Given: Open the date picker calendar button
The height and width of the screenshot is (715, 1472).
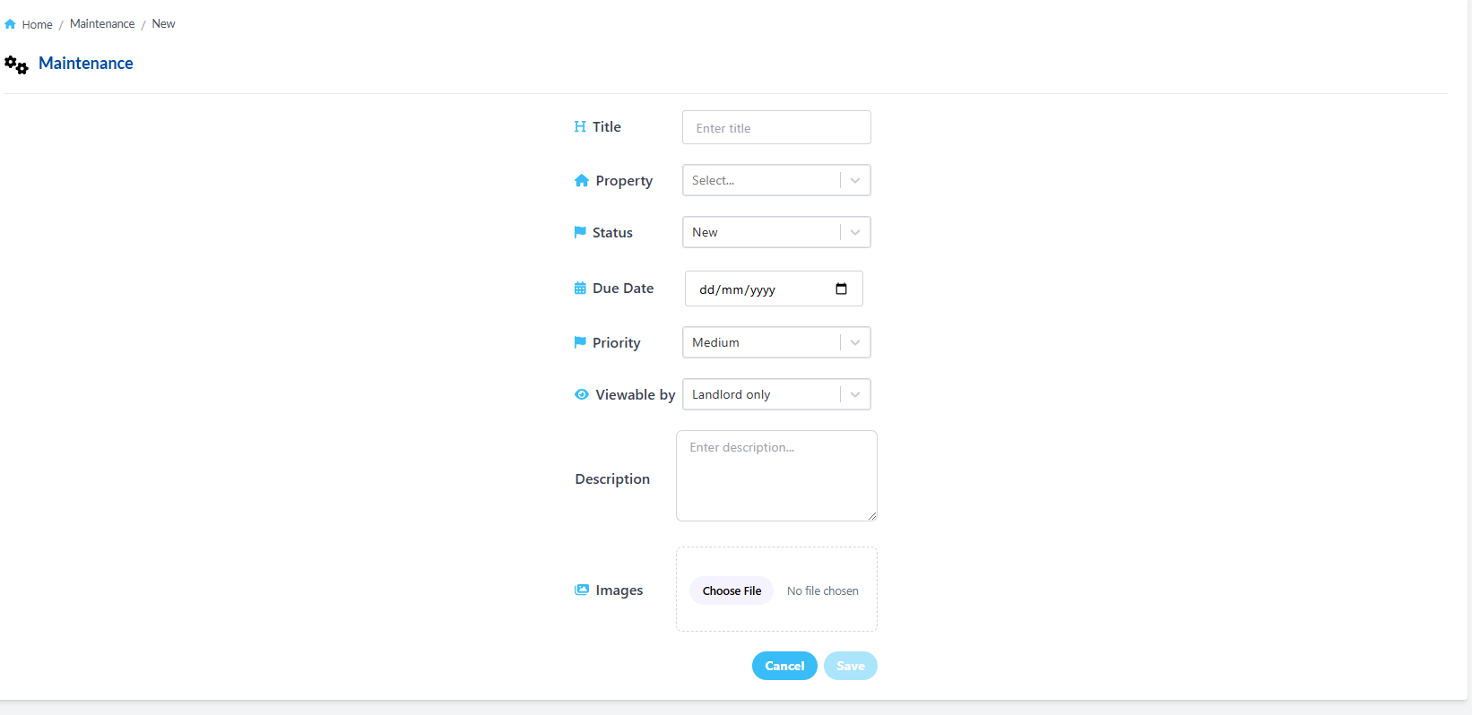Looking at the screenshot, I should (x=841, y=289).
